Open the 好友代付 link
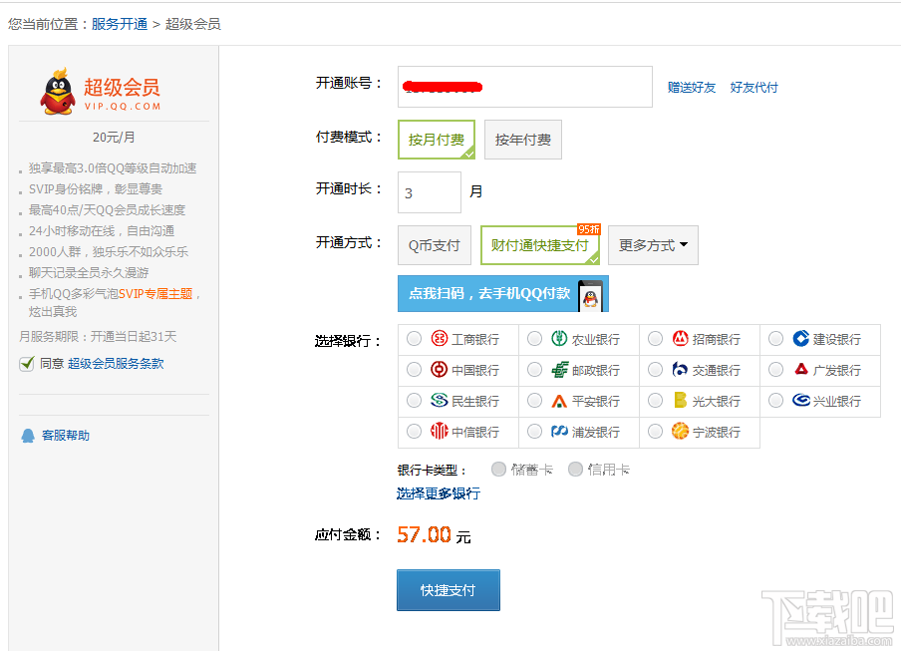 tap(753, 88)
